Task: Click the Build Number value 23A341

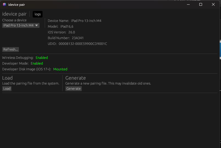Action: tap(78, 38)
